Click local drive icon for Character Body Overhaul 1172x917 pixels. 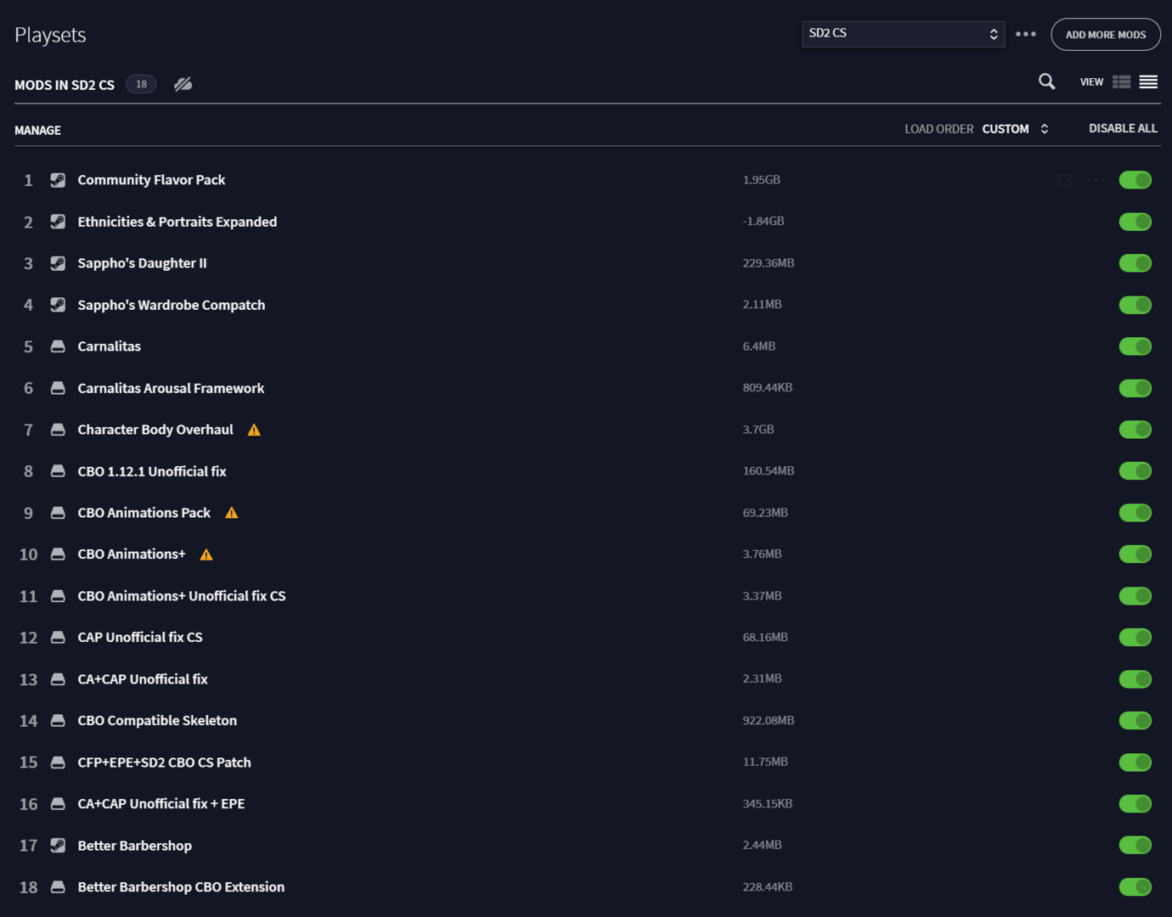[x=58, y=430]
